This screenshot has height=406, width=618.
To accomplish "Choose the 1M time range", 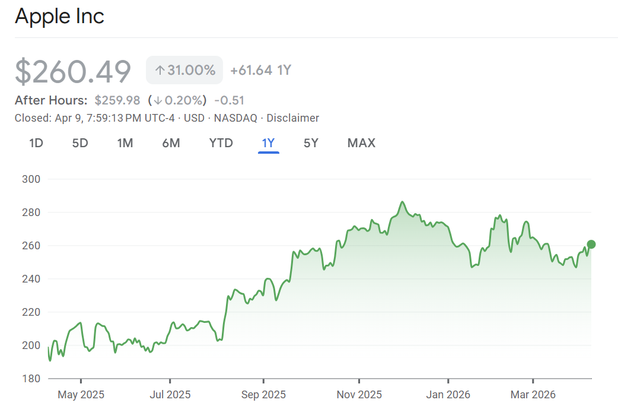I will (125, 143).
